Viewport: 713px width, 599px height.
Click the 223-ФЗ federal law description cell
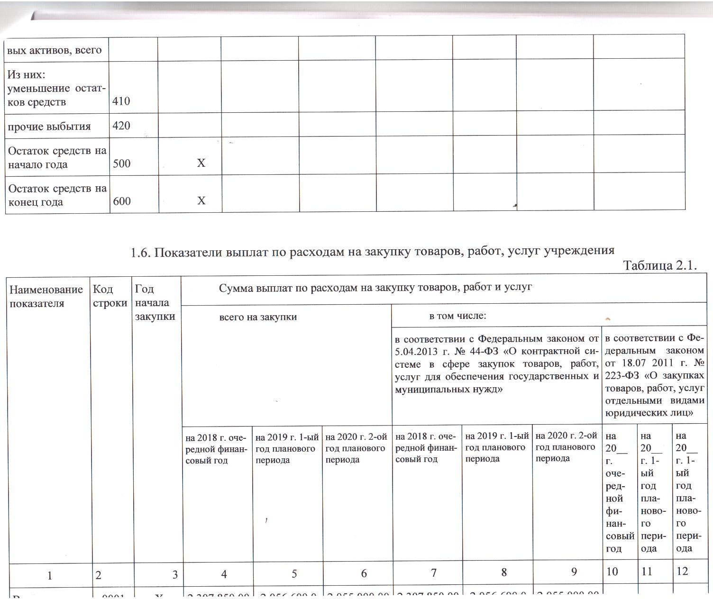[655, 375]
